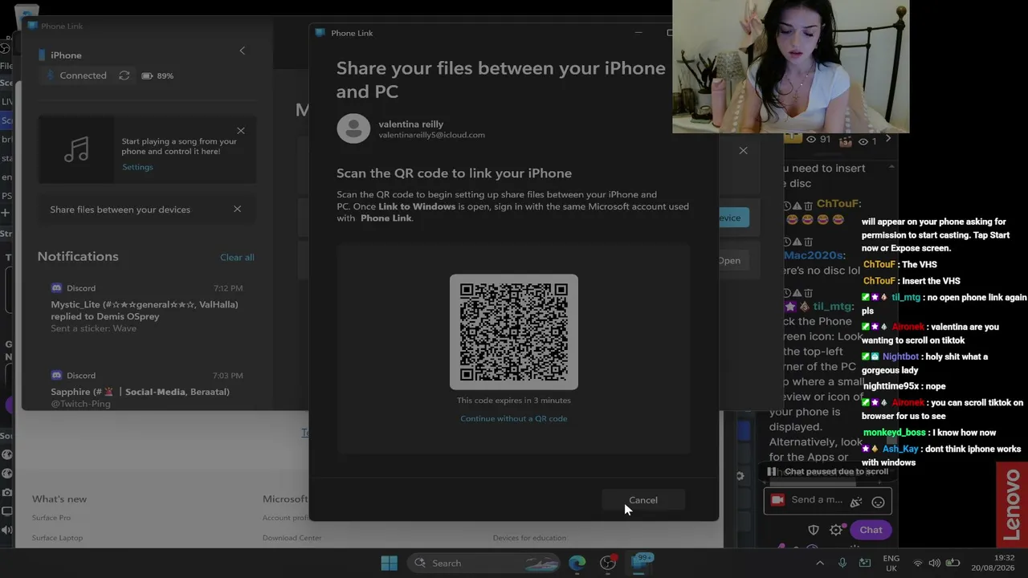Click the webcam overlay video feed
Screen dimensions: 1028x578
(790, 67)
